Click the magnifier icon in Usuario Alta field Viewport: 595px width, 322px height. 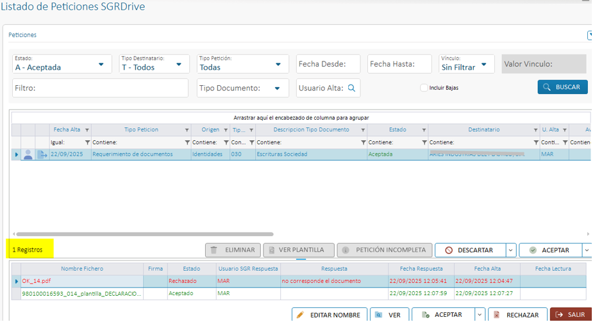point(351,88)
